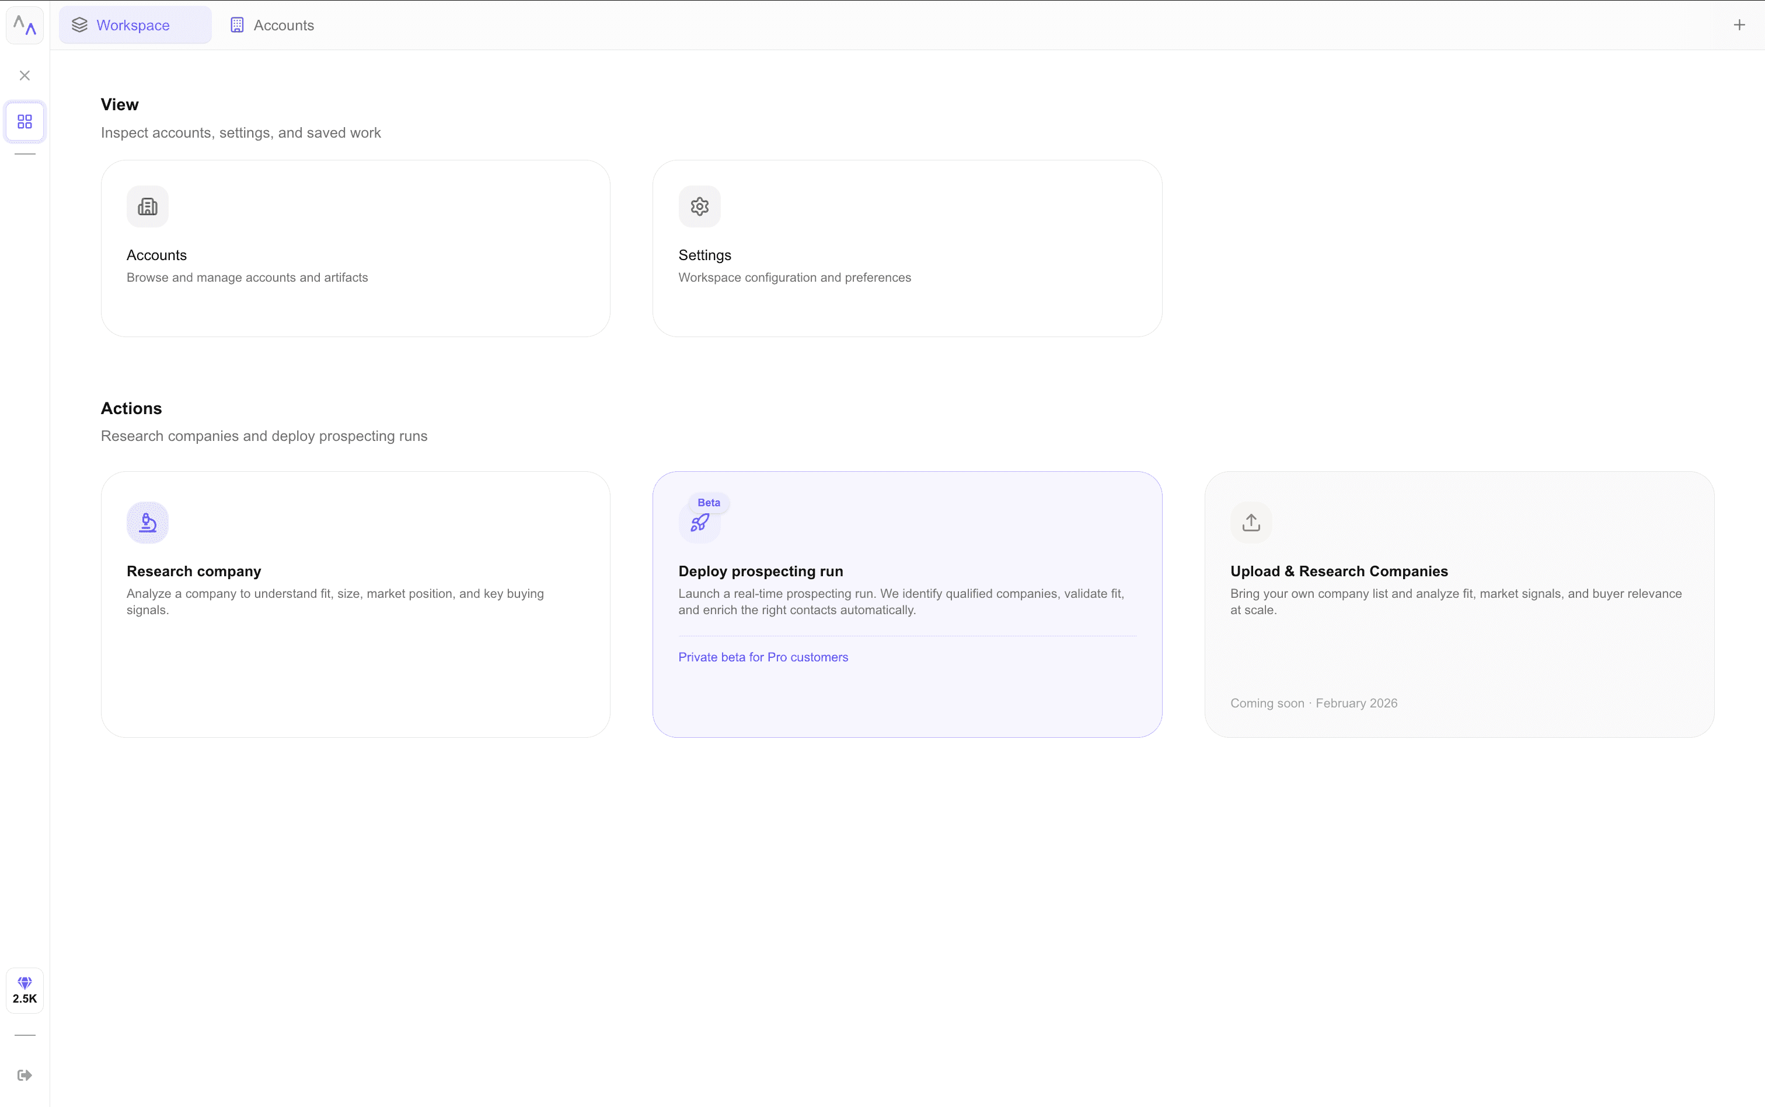Select the Accounts building icon
This screenshot has width=1765, height=1107.
pyautogui.click(x=147, y=206)
